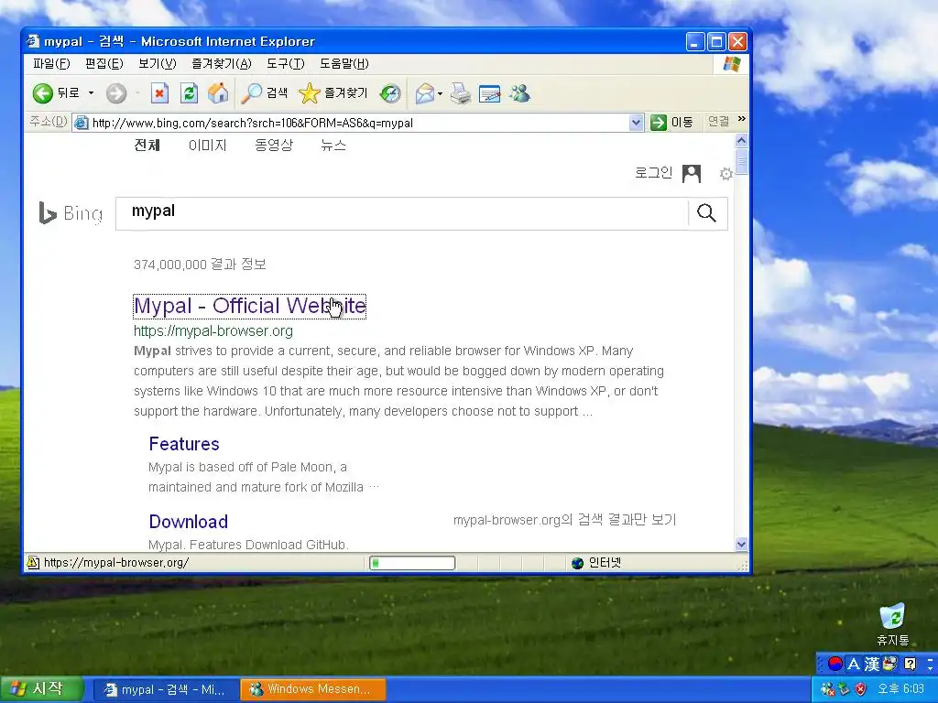Image resolution: width=938 pixels, height=703 pixels.
Task: Click the greyed Forward arrow button
Action: (x=116, y=93)
